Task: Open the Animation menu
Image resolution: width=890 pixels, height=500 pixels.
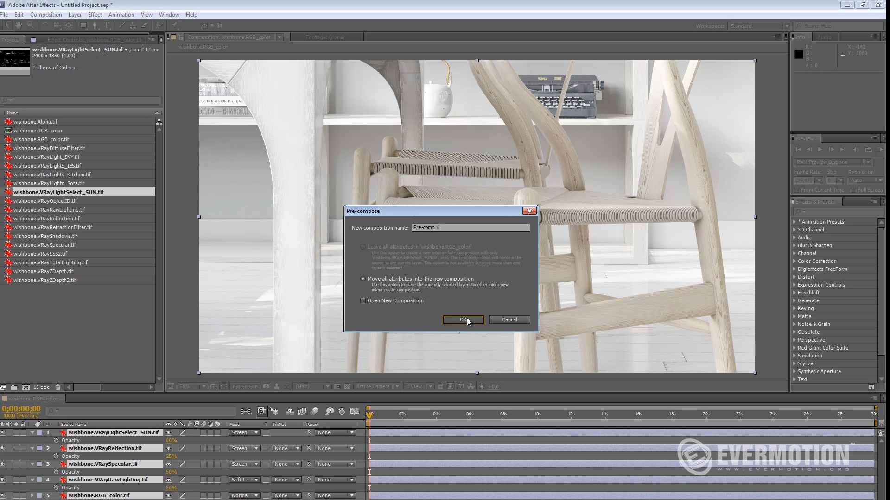Action: tap(121, 15)
